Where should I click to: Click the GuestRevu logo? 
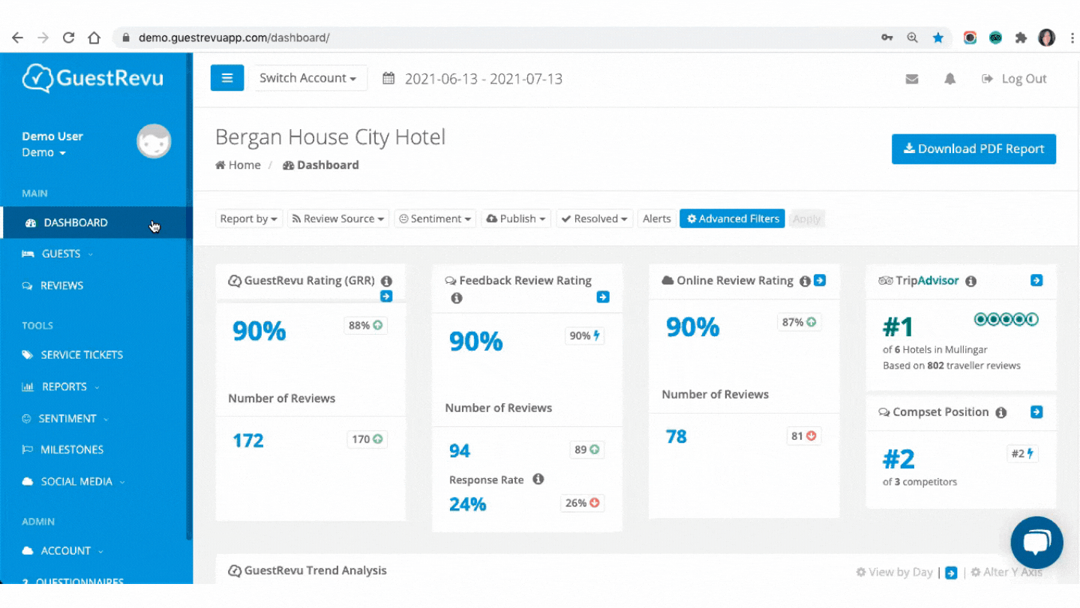click(92, 78)
